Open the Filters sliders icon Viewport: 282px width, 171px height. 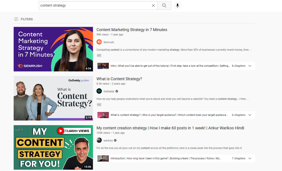(16, 19)
